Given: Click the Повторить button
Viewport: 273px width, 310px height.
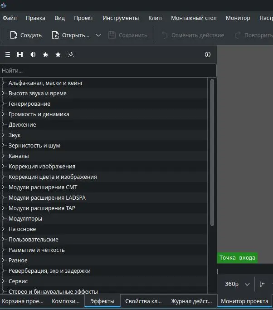Looking at the screenshot, I should (253, 35).
